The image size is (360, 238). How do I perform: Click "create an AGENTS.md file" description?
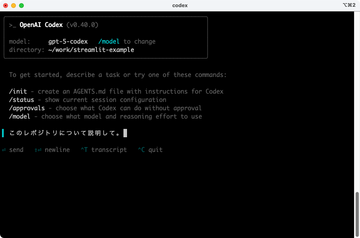point(131,91)
